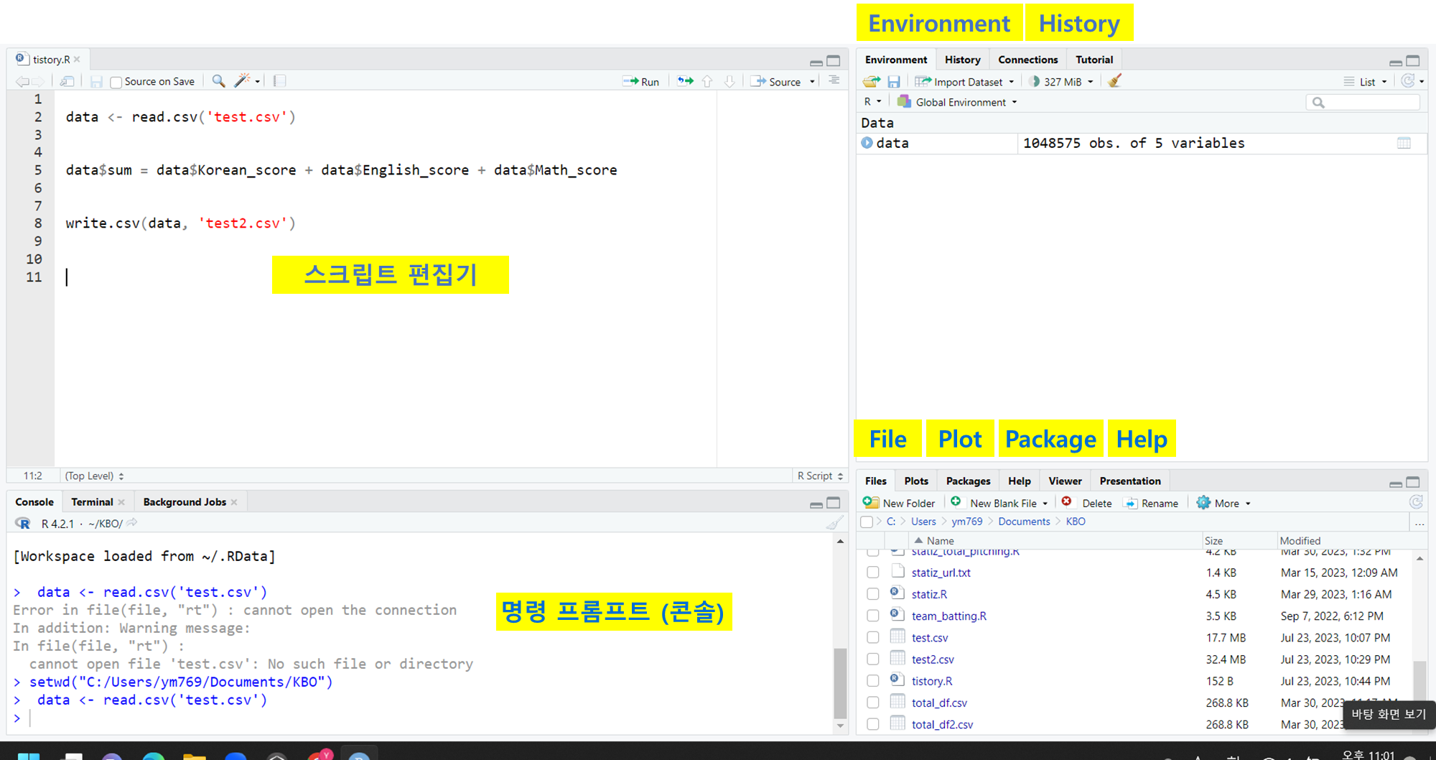Click the Environment search field
This screenshot has width=1436, height=760.
(x=1363, y=102)
